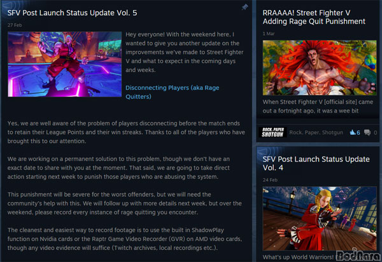Open RRAAAA! Street Fighter V Rage Quit article
Viewport: 382px width, 262px height.
pyautogui.click(x=314, y=17)
